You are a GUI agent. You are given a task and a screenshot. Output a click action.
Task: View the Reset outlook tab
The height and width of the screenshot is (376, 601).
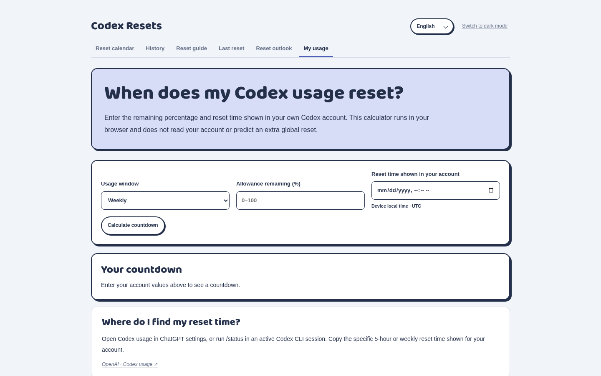tap(274, 48)
